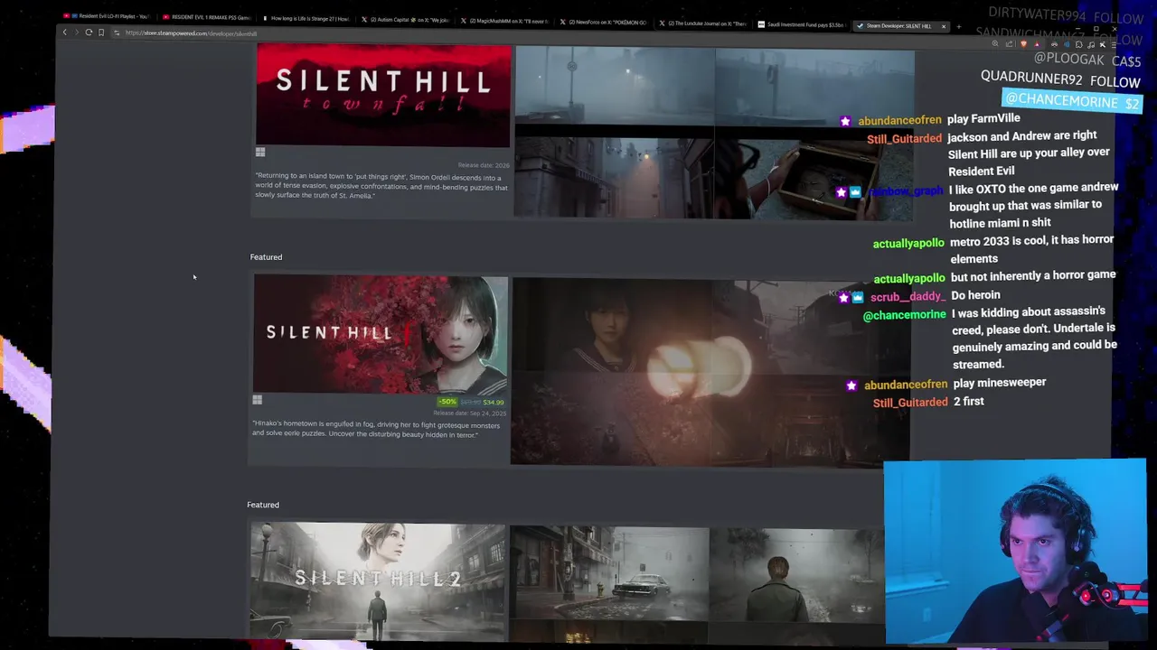Reload the Steam page

[x=89, y=32]
